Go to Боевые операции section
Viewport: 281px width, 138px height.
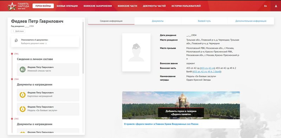[x=67, y=6]
